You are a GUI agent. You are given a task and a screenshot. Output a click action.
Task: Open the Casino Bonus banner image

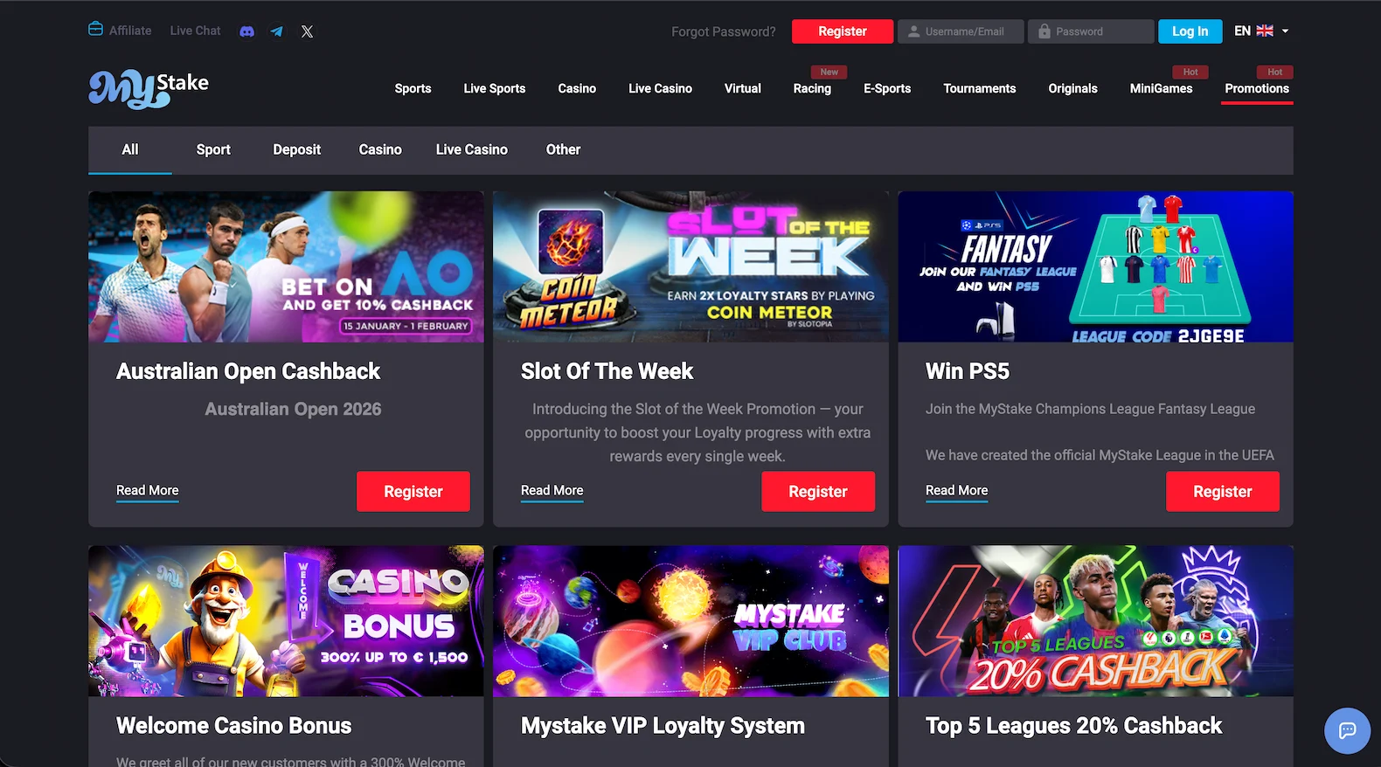(x=286, y=621)
